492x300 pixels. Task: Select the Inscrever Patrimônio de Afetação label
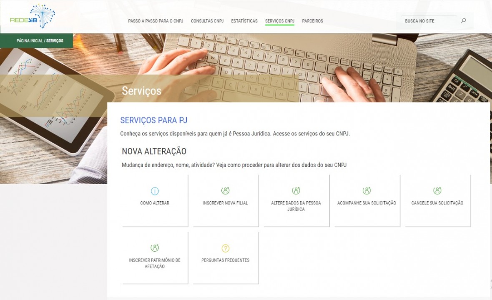point(155,263)
